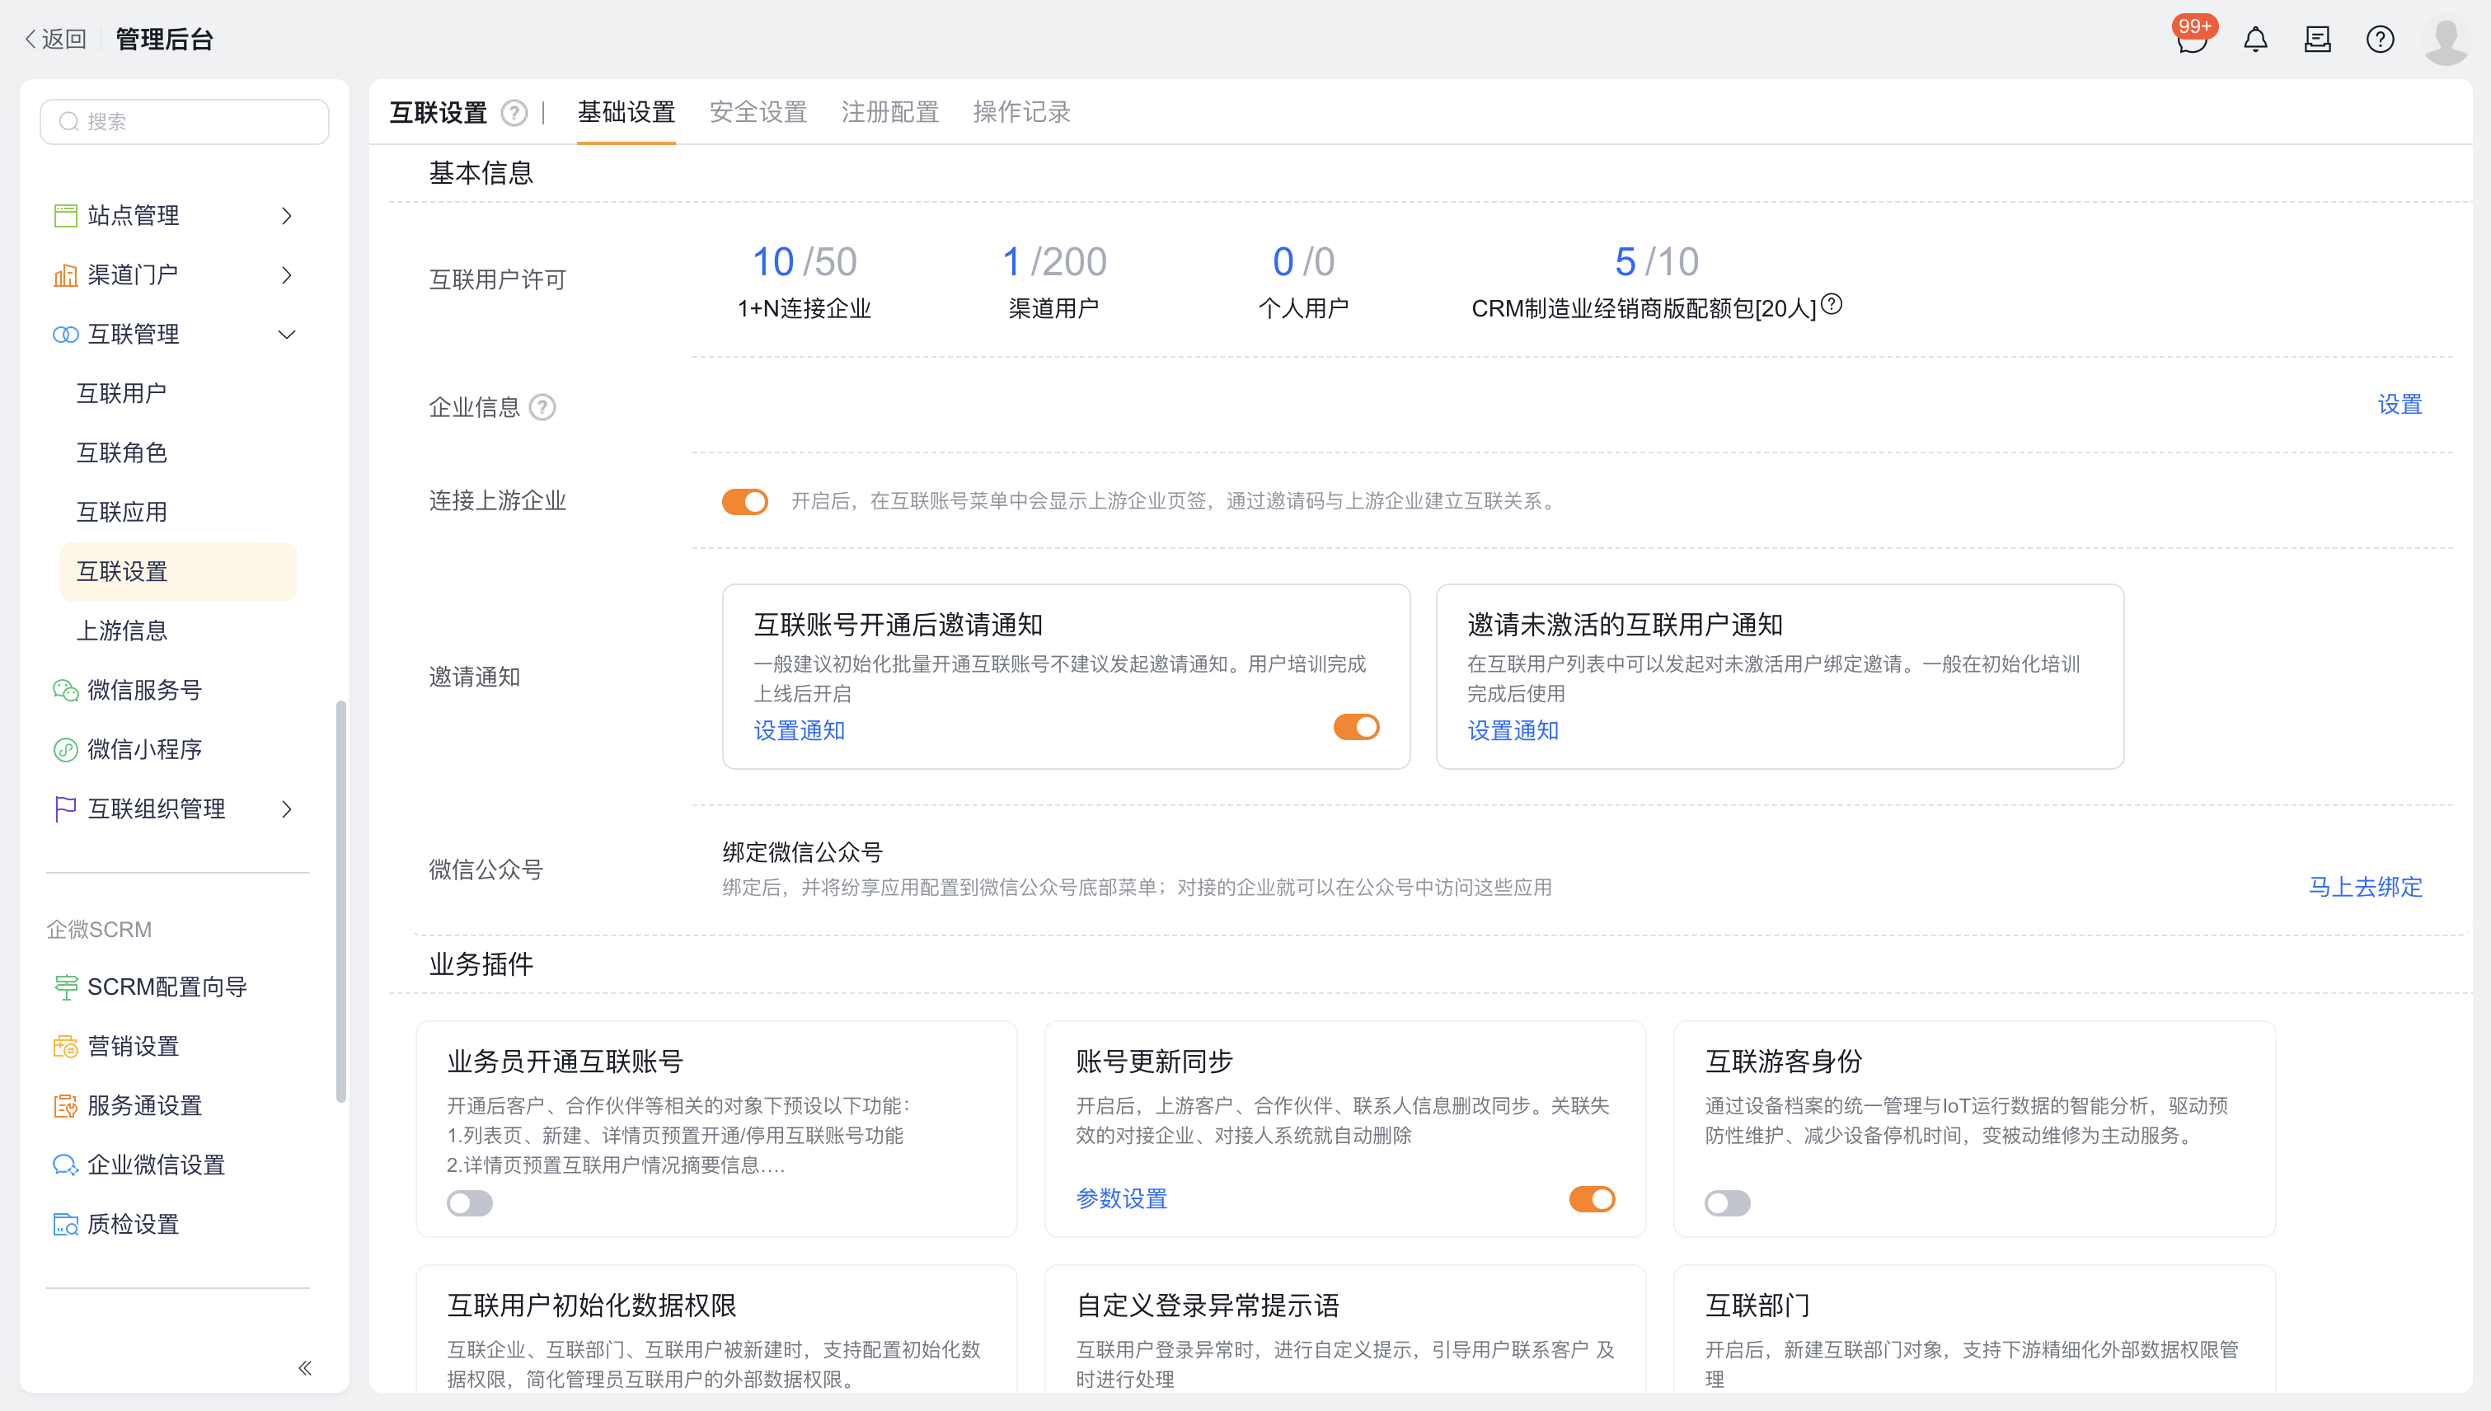Open the help question mark in the top bar

coord(2380,40)
